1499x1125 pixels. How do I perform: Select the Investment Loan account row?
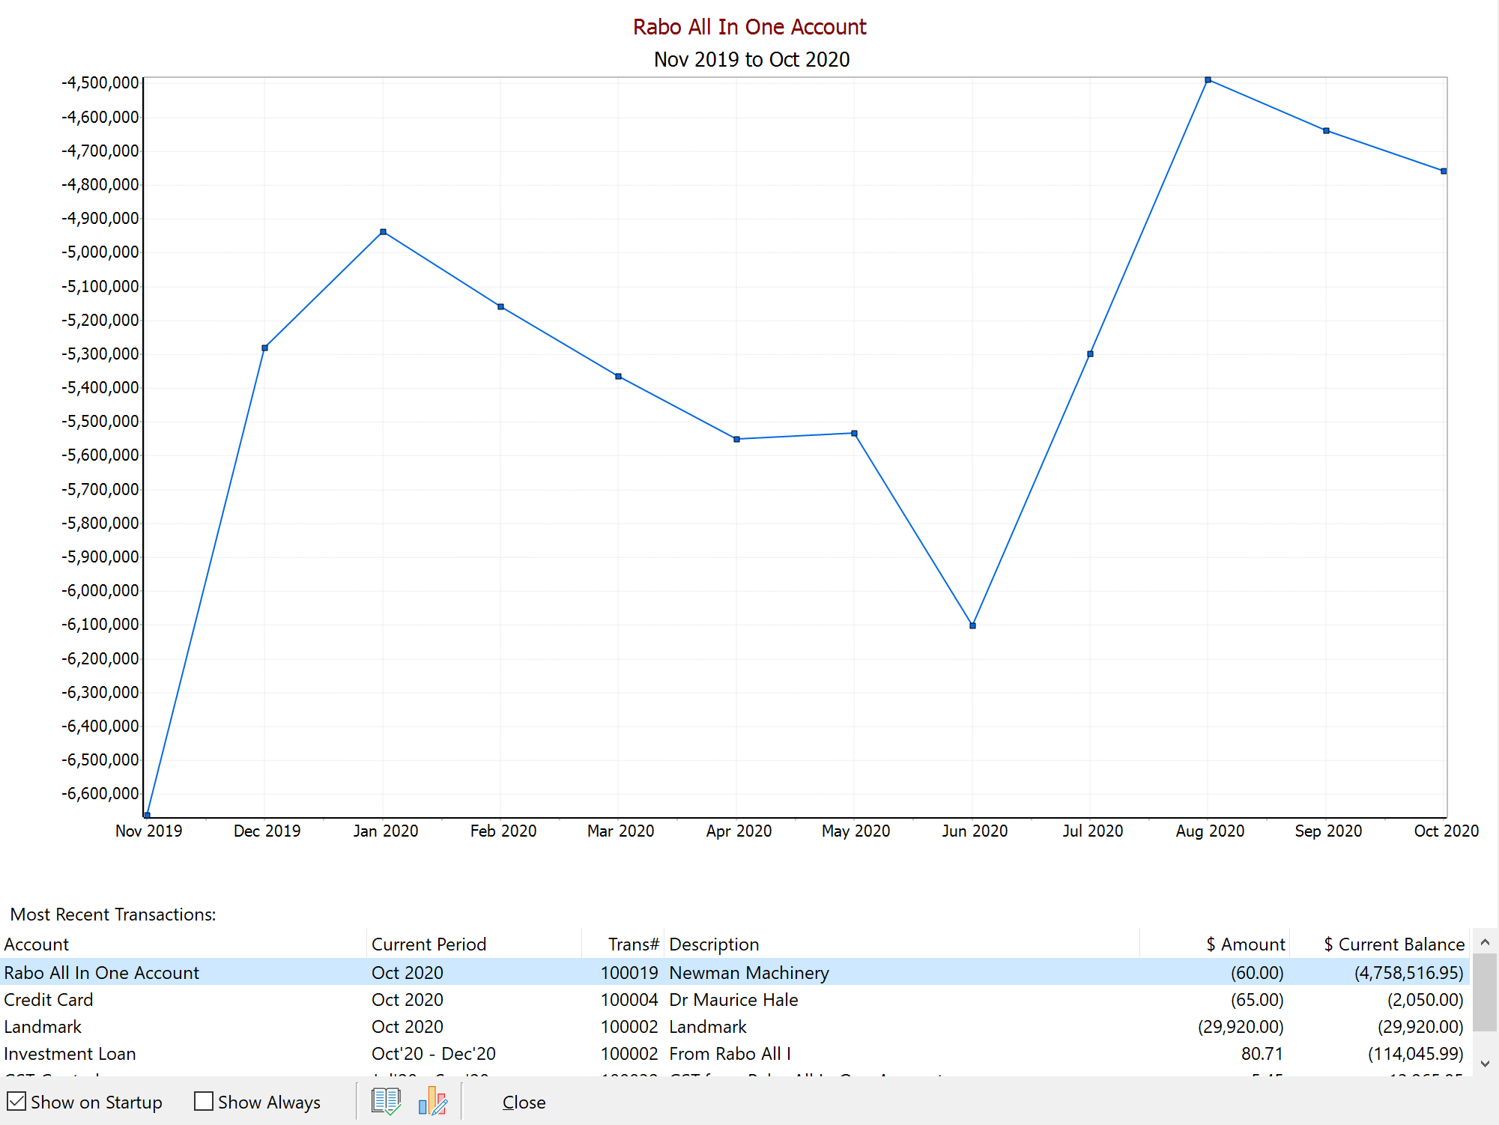[x=735, y=1054]
